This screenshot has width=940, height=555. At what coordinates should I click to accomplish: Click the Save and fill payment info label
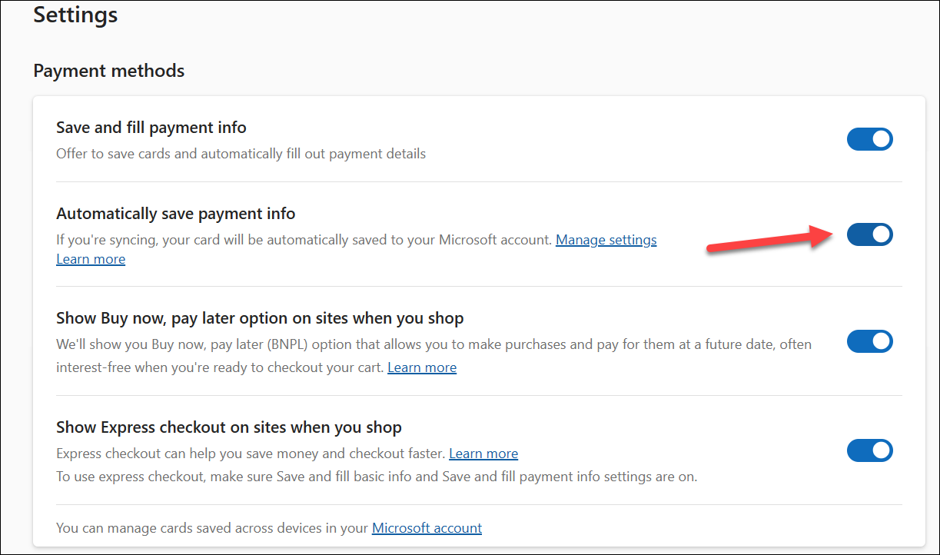(151, 127)
